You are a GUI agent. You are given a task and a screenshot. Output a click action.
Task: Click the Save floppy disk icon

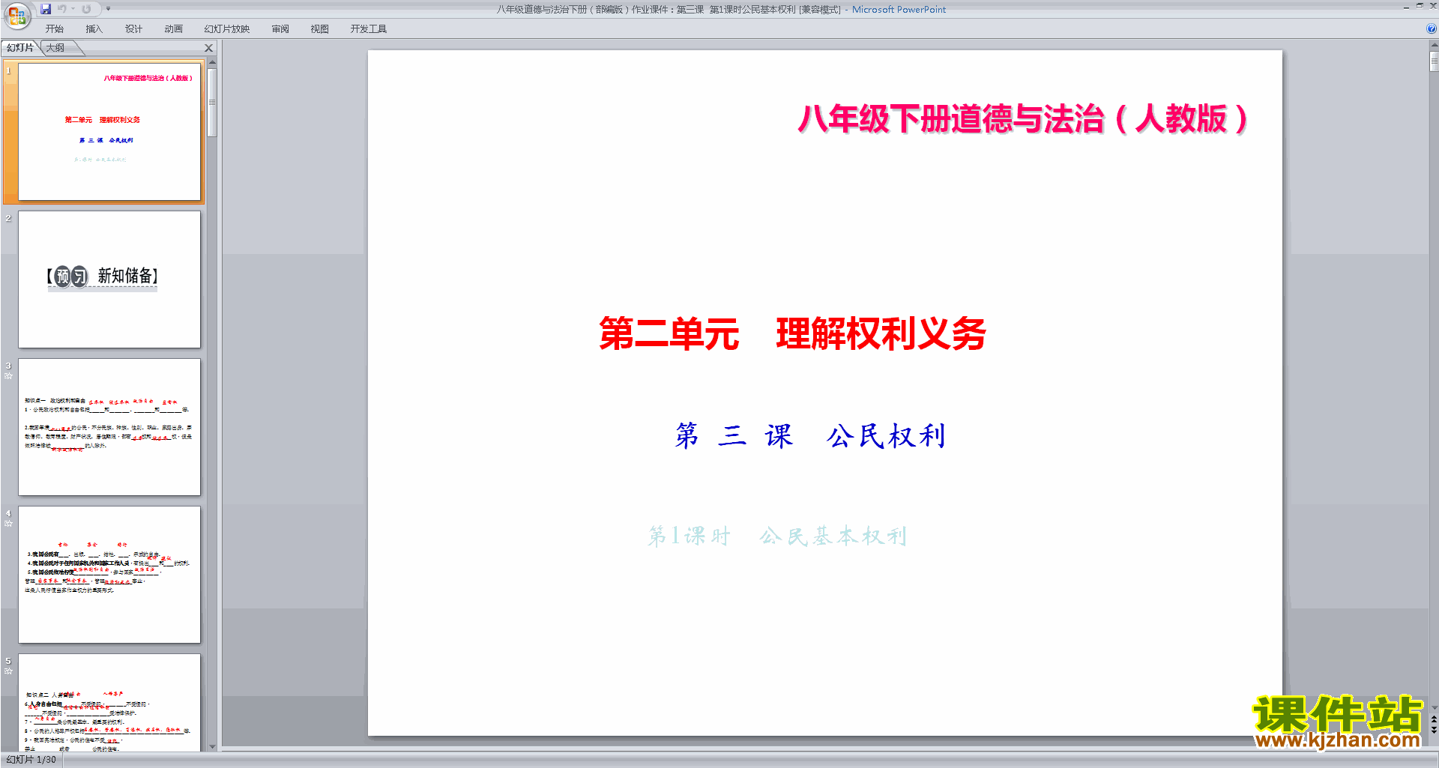click(46, 9)
